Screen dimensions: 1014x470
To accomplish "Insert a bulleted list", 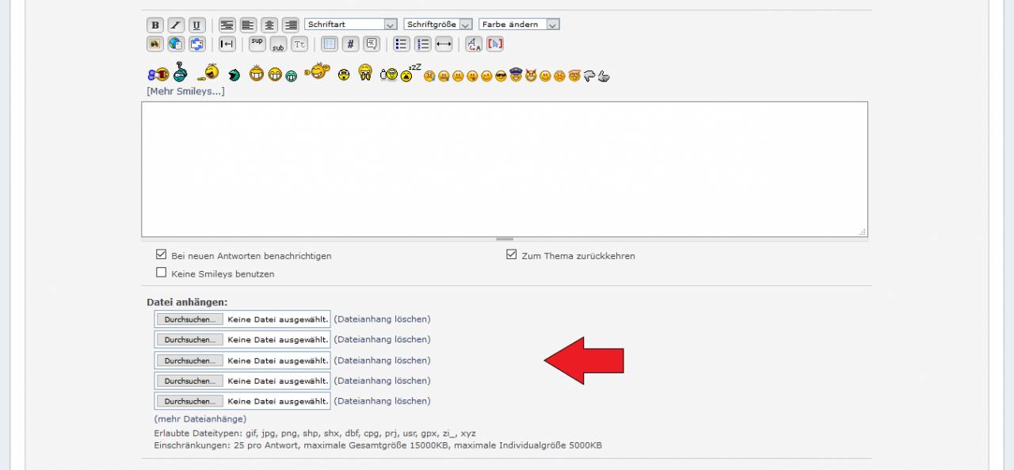I will pos(402,44).
